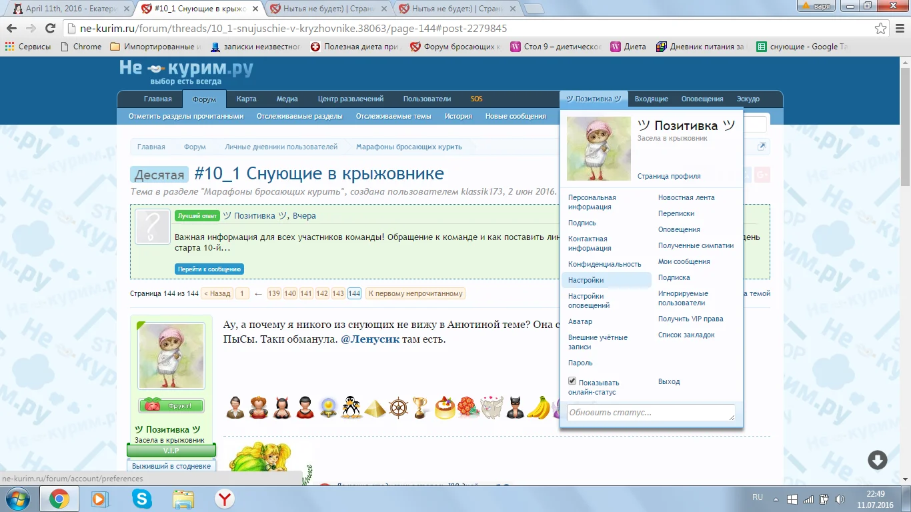
Task: Click the golden pyramid award icon
Action: click(375, 407)
